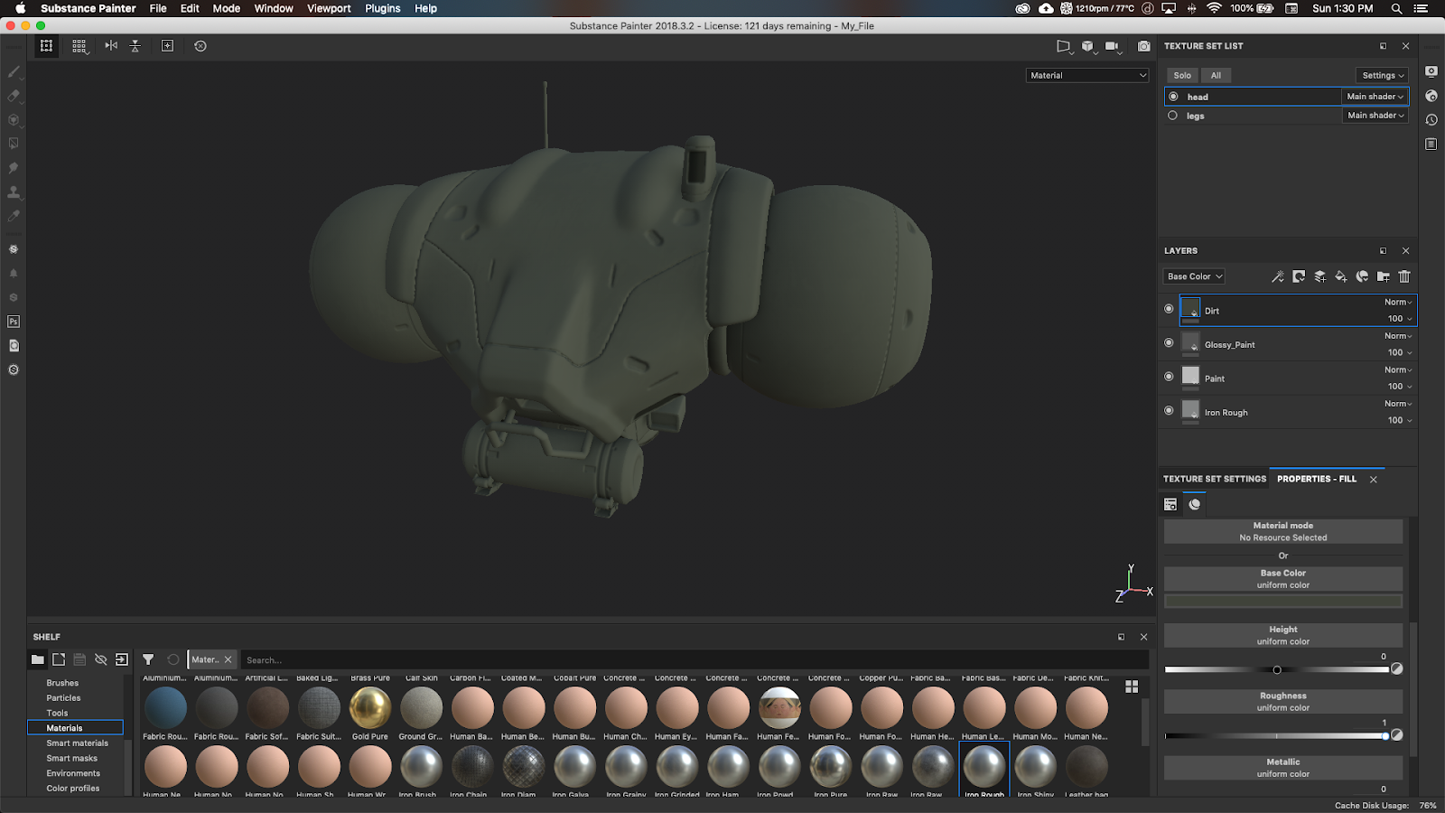Screen dimensions: 1445x813
Task: Open the Viewport menu
Action: tap(328, 8)
